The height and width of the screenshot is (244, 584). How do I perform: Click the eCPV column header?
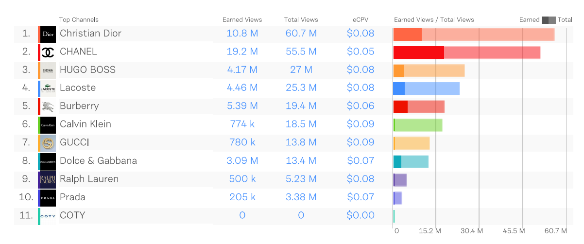click(361, 20)
